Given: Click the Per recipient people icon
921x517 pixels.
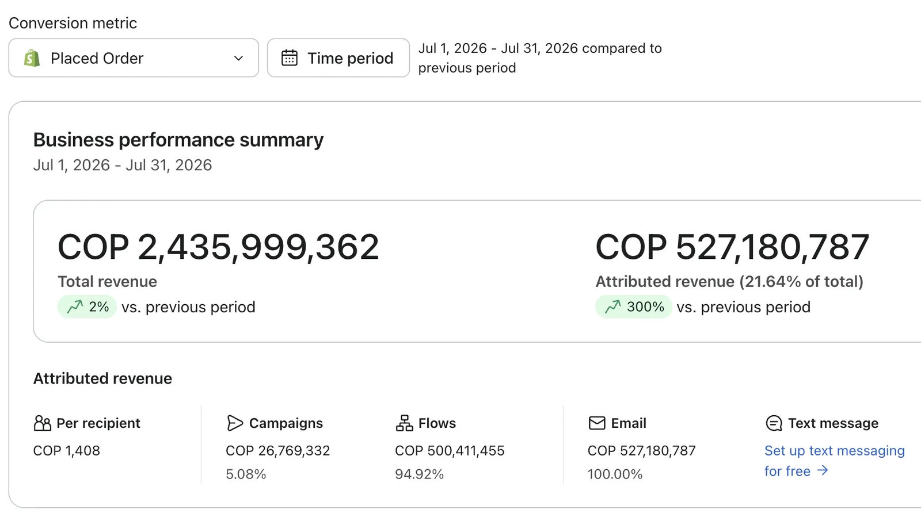Looking at the screenshot, I should coord(42,423).
